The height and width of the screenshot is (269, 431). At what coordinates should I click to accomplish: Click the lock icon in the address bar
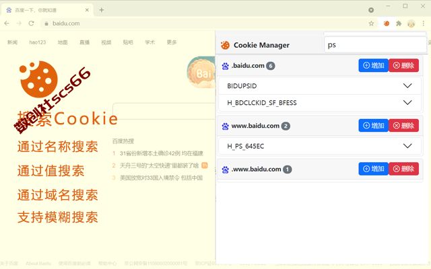pos(46,24)
